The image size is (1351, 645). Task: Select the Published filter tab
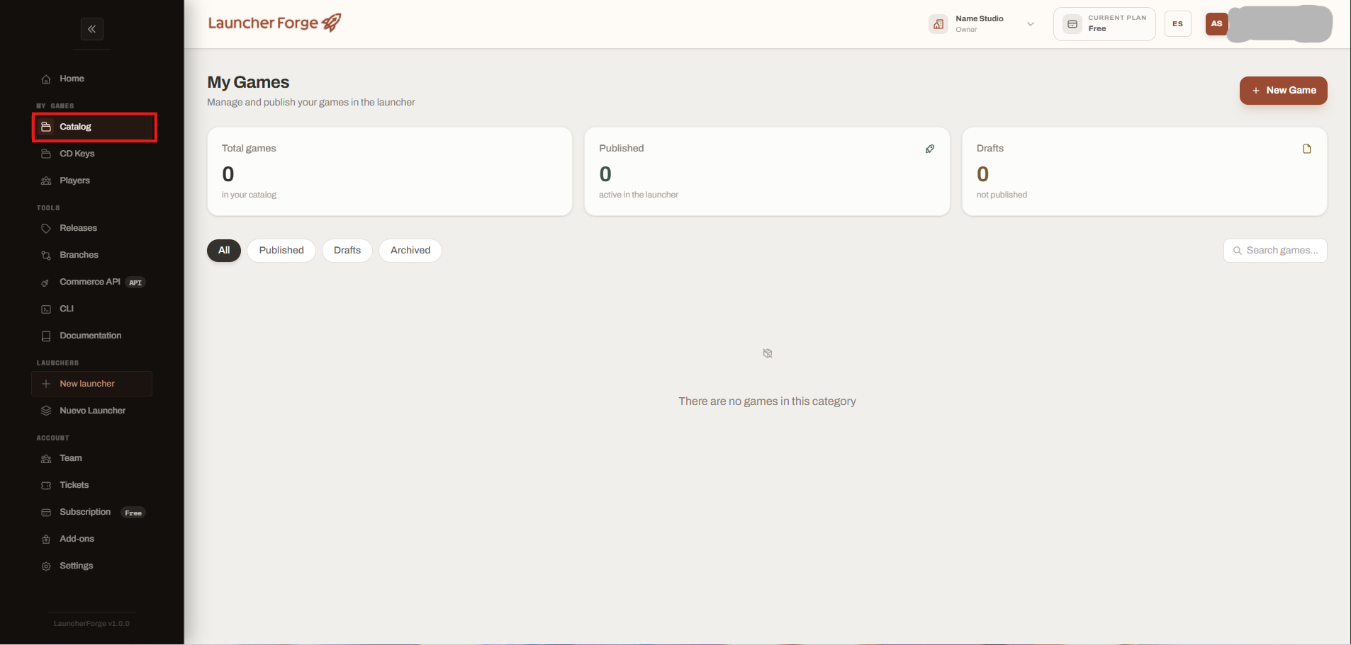pyautogui.click(x=281, y=251)
